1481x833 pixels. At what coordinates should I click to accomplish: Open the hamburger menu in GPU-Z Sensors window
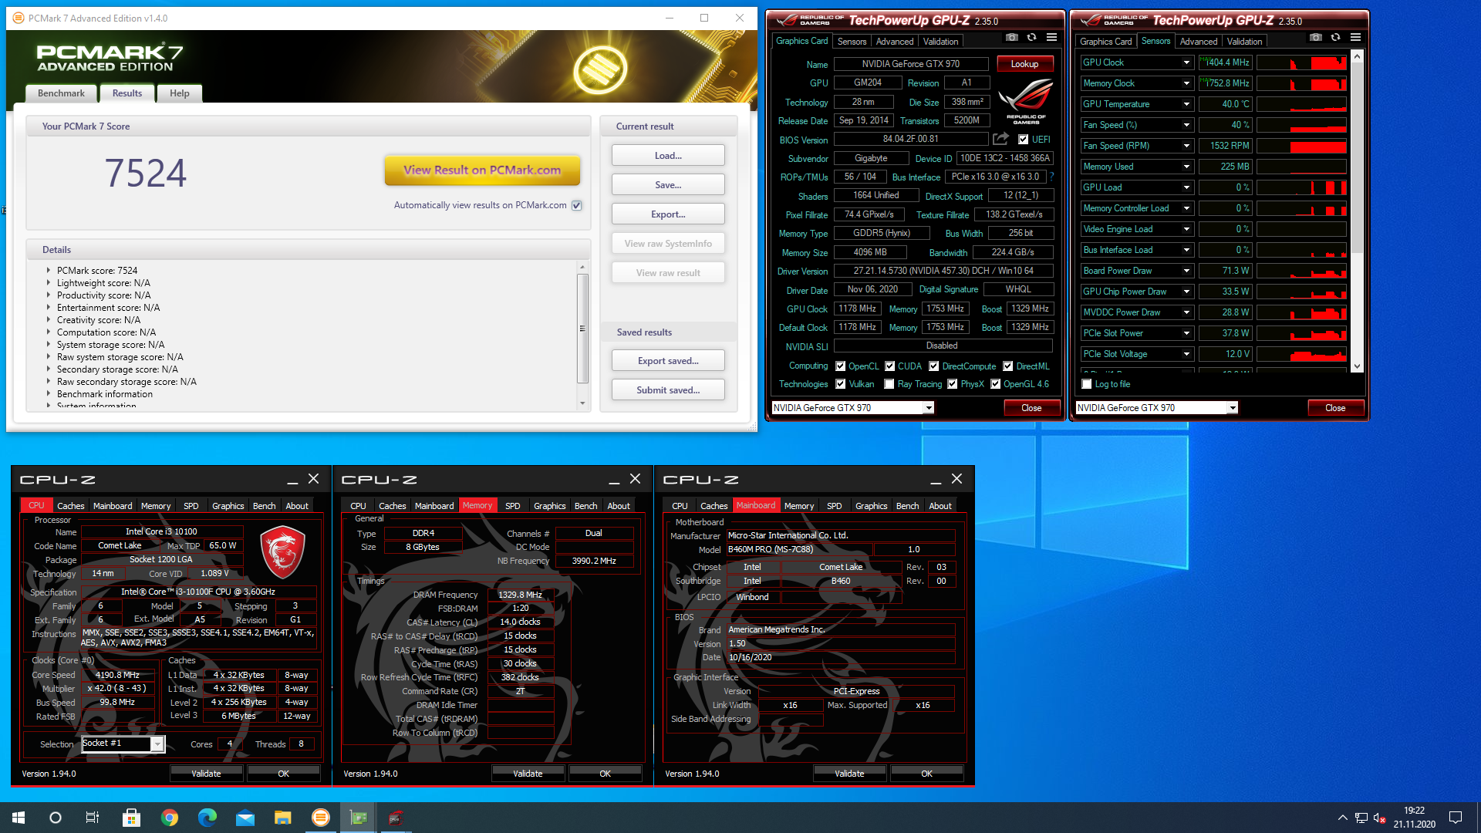1355,37
